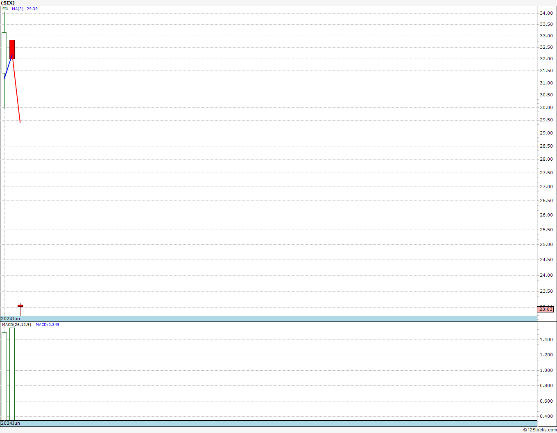Click the MACD:0.349 value label
This screenshot has height=433, width=557.
click(x=47, y=324)
